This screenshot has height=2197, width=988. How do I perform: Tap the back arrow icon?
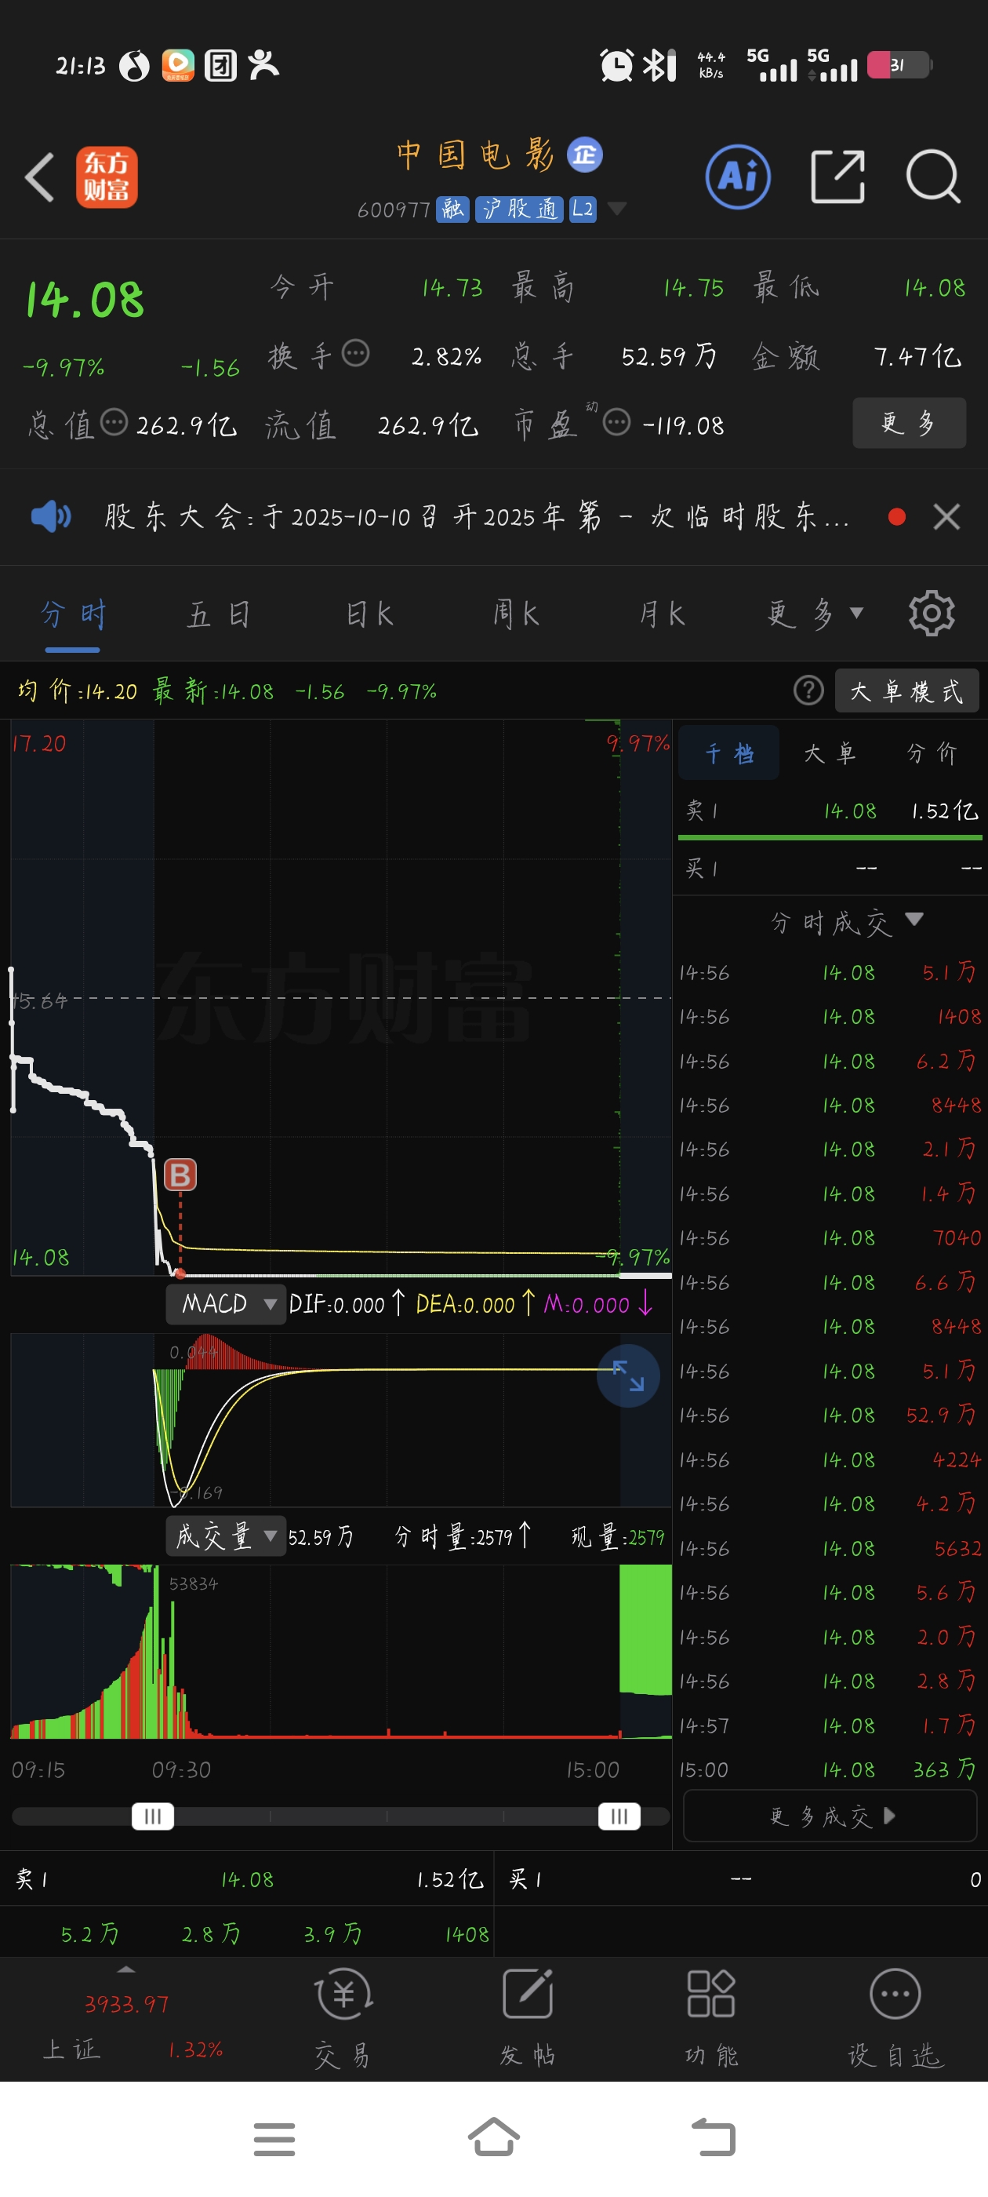point(39,177)
